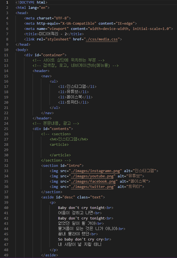Click the "viewport" name value
The height and width of the screenshot is (258, 177).
pos(58,29)
